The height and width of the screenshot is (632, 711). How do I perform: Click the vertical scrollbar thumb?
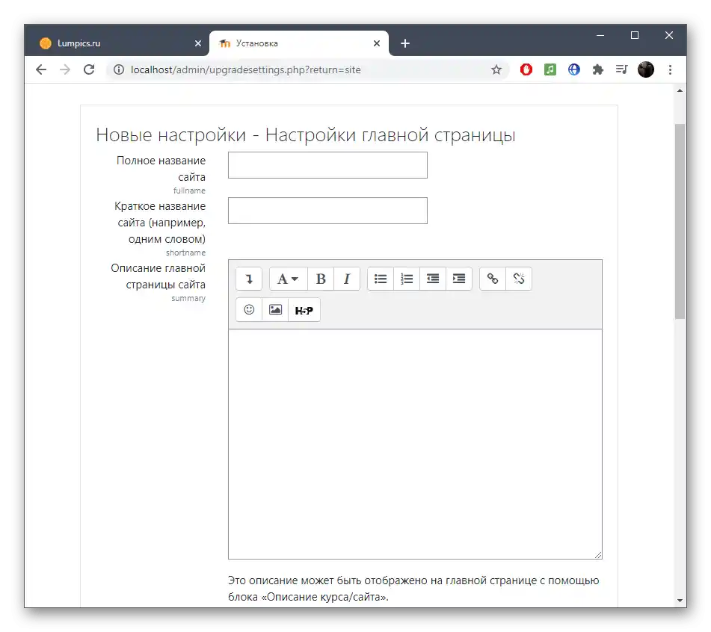680,221
